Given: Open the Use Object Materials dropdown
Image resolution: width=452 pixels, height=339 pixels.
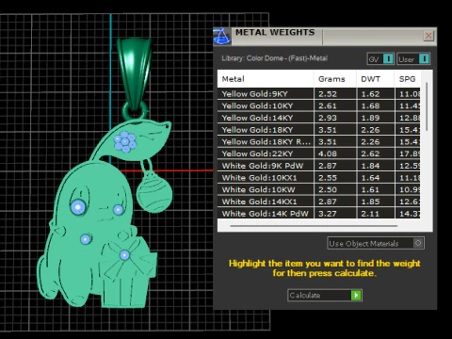Looking at the screenshot, I should click(x=376, y=243).
